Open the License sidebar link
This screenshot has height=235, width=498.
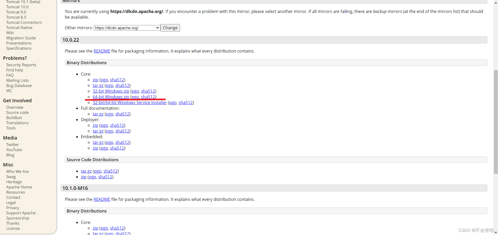coord(13,229)
